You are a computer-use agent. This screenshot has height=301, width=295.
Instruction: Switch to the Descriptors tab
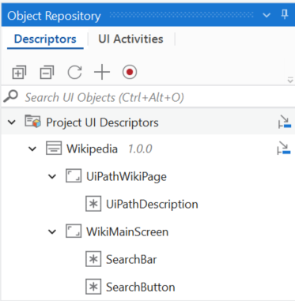(x=45, y=40)
